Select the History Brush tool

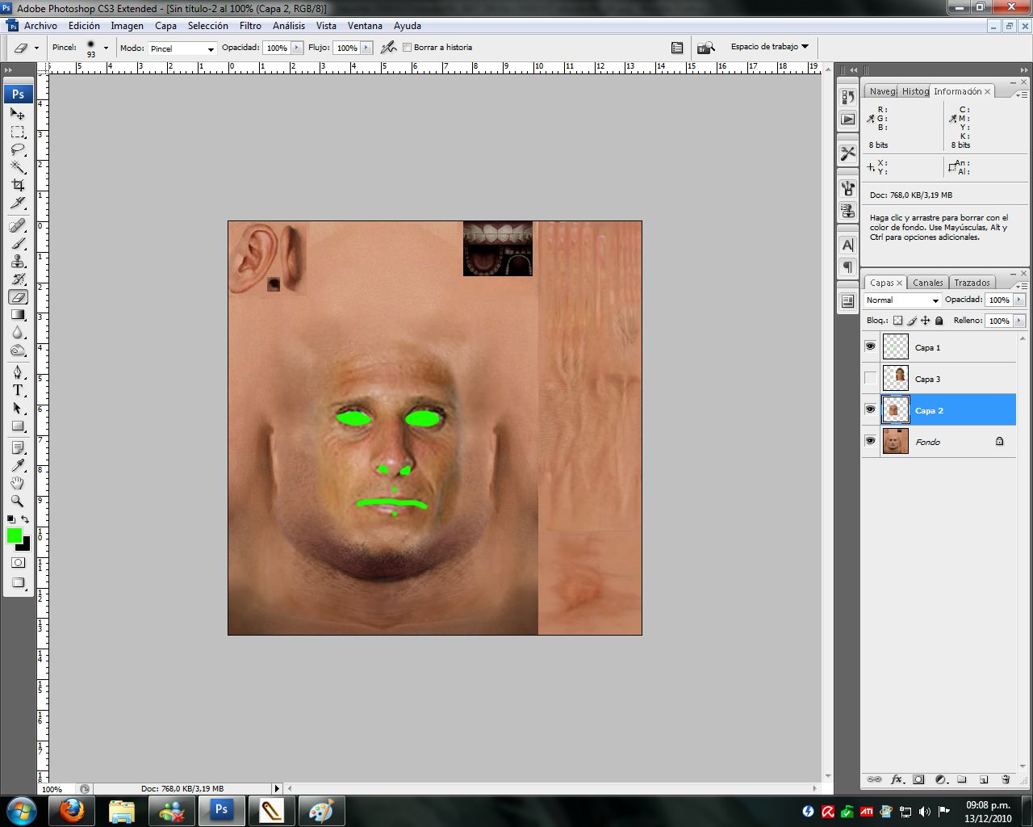[18, 279]
